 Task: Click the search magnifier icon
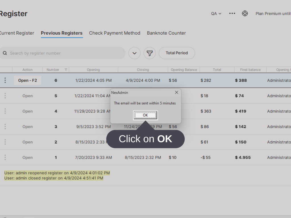point(5,53)
